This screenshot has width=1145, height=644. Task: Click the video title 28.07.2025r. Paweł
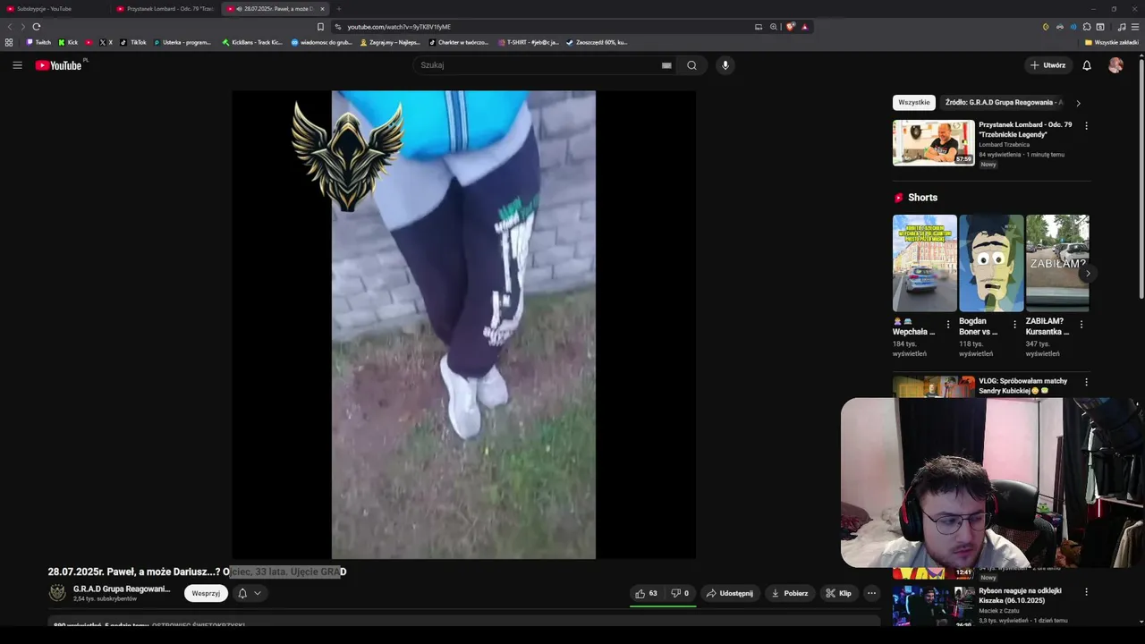197,572
